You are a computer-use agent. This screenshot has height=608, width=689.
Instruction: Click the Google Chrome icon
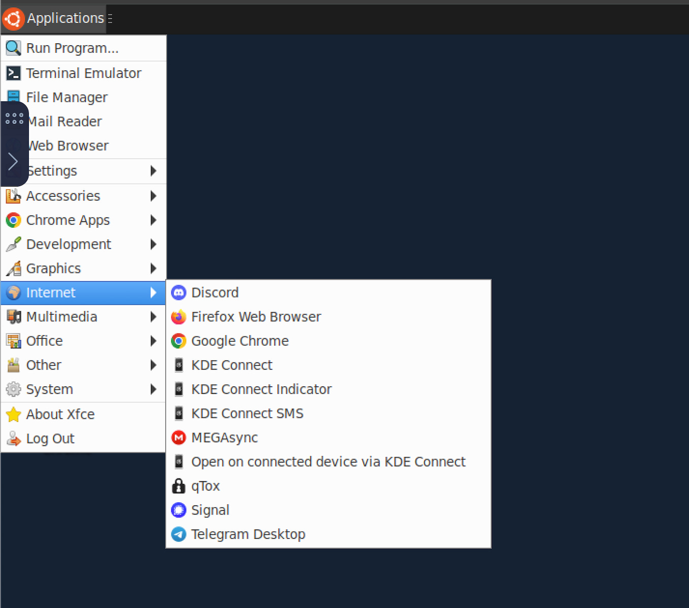[x=179, y=341]
